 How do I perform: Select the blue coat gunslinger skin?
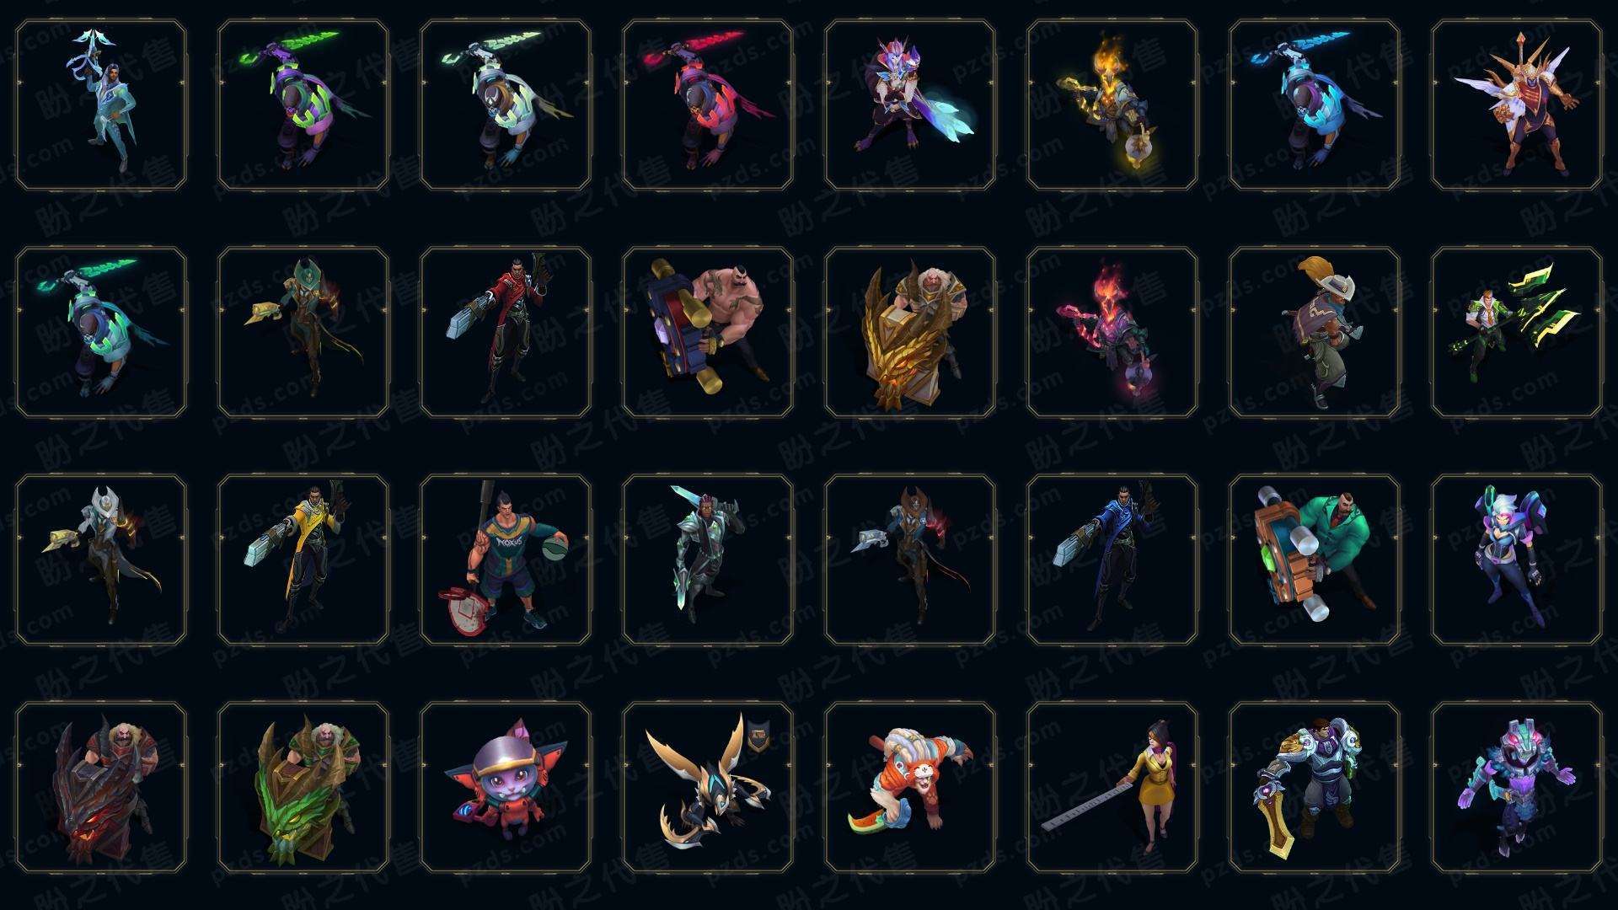click(x=1112, y=560)
